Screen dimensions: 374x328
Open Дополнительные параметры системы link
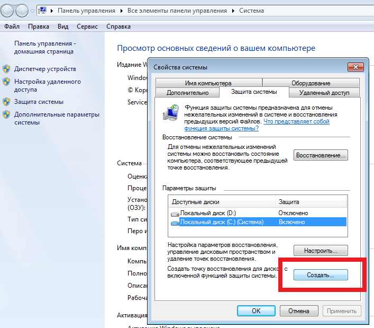[x=57, y=118]
